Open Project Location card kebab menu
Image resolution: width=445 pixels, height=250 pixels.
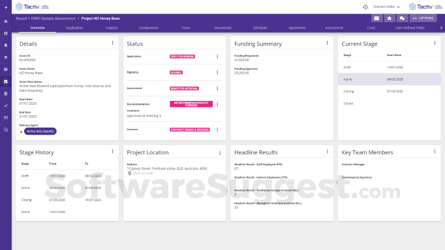(x=220, y=153)
